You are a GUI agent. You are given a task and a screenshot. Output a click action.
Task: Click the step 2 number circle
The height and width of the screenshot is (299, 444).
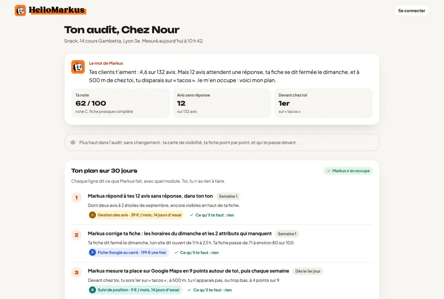(76, 235)
